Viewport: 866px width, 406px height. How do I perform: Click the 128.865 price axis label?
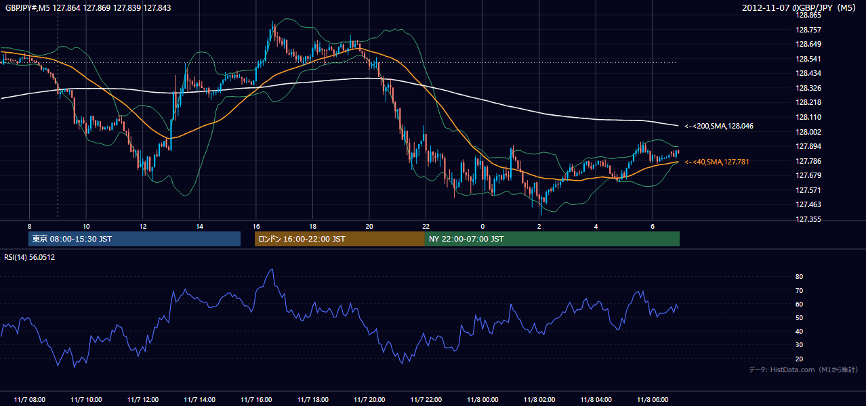(x=807, y=15)
